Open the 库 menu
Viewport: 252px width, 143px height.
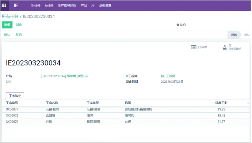point(93,5)
